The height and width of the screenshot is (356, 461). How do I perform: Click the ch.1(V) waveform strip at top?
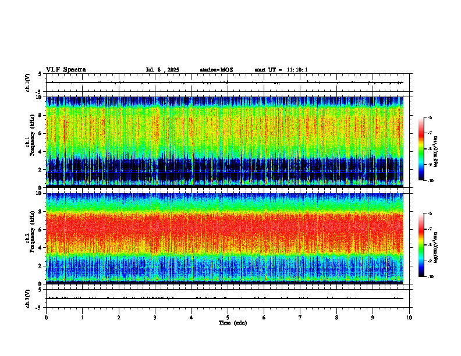click(228, 83)
